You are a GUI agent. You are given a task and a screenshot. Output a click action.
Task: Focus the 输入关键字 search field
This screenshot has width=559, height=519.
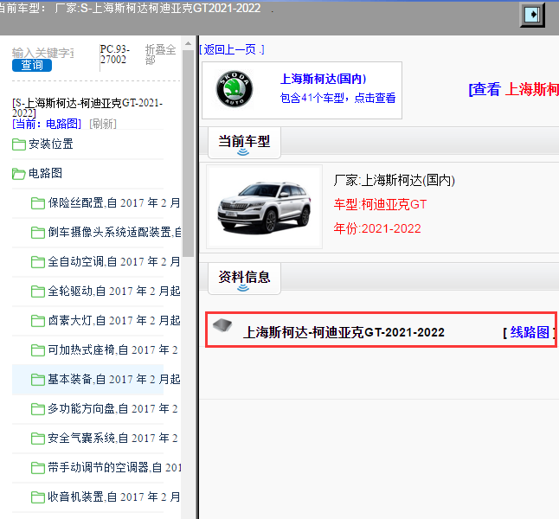coord(42,53)
